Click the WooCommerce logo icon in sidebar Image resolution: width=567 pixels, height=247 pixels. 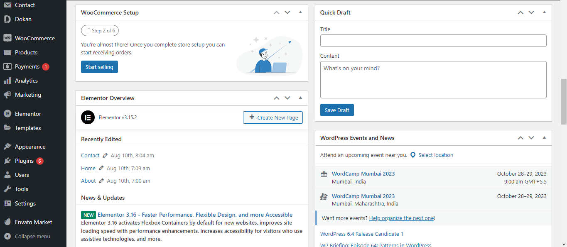click(x=7, y=38)
